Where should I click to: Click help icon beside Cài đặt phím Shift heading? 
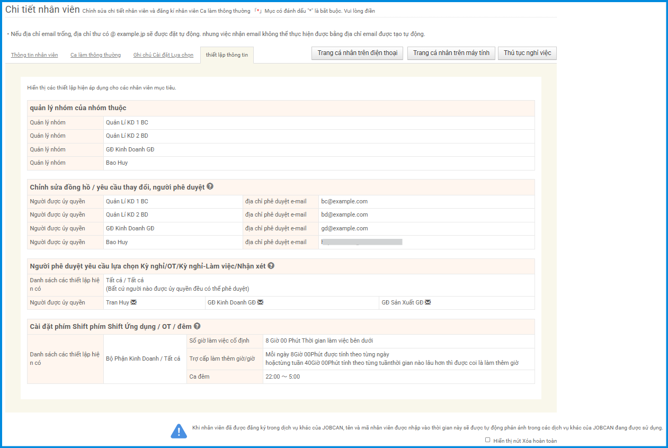(x=197, y=326)
